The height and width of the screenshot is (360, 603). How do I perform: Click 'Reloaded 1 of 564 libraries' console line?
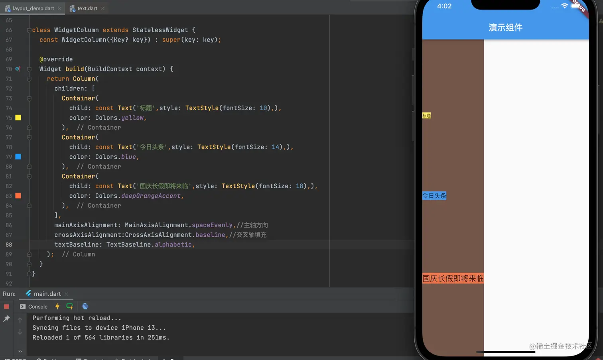101,338
